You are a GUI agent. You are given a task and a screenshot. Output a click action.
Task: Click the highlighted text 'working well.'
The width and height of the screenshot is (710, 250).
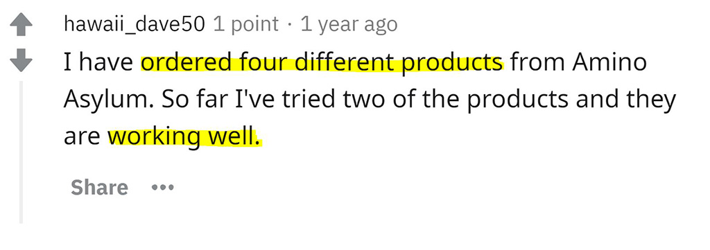coord(184,137)
